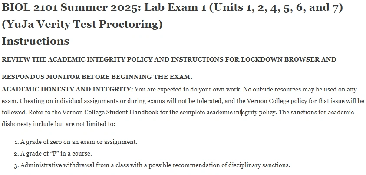Click "The sanctions for academic" sentence start
This screenshot has width=366, height=175.
(316, 113)
